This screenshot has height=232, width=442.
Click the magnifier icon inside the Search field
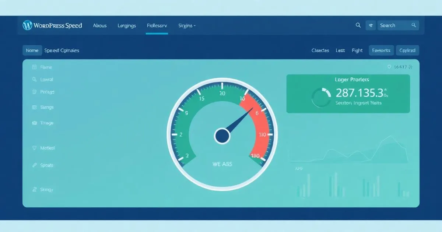[414, 25]
